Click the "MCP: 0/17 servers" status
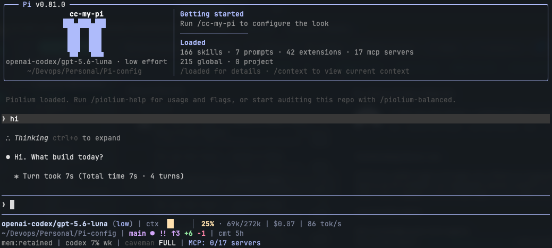Viewport: 552px width, 248px height. [225, 243]
